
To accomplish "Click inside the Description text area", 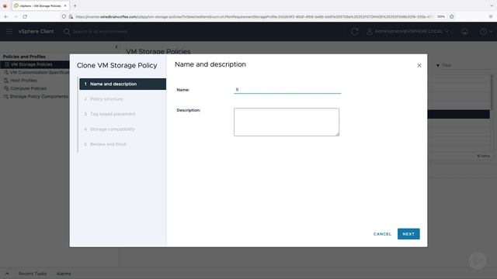I will click(x=287, y=122).
